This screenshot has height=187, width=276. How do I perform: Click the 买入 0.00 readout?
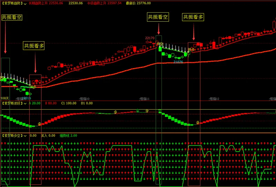[48, 135]
